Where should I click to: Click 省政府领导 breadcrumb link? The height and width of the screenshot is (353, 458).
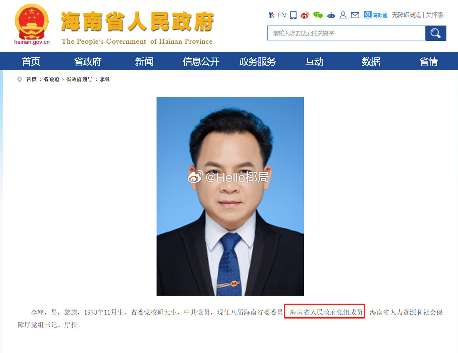[79, 80]
